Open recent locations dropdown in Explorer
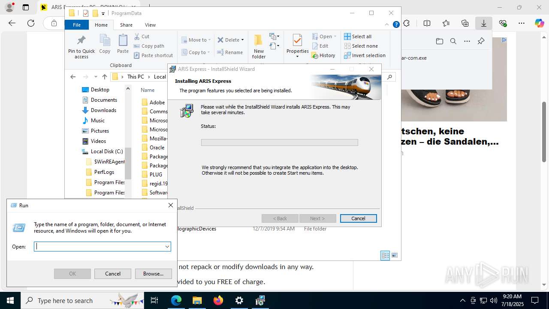Viewport: 549px width, 309px height. (x=96, y=77)
